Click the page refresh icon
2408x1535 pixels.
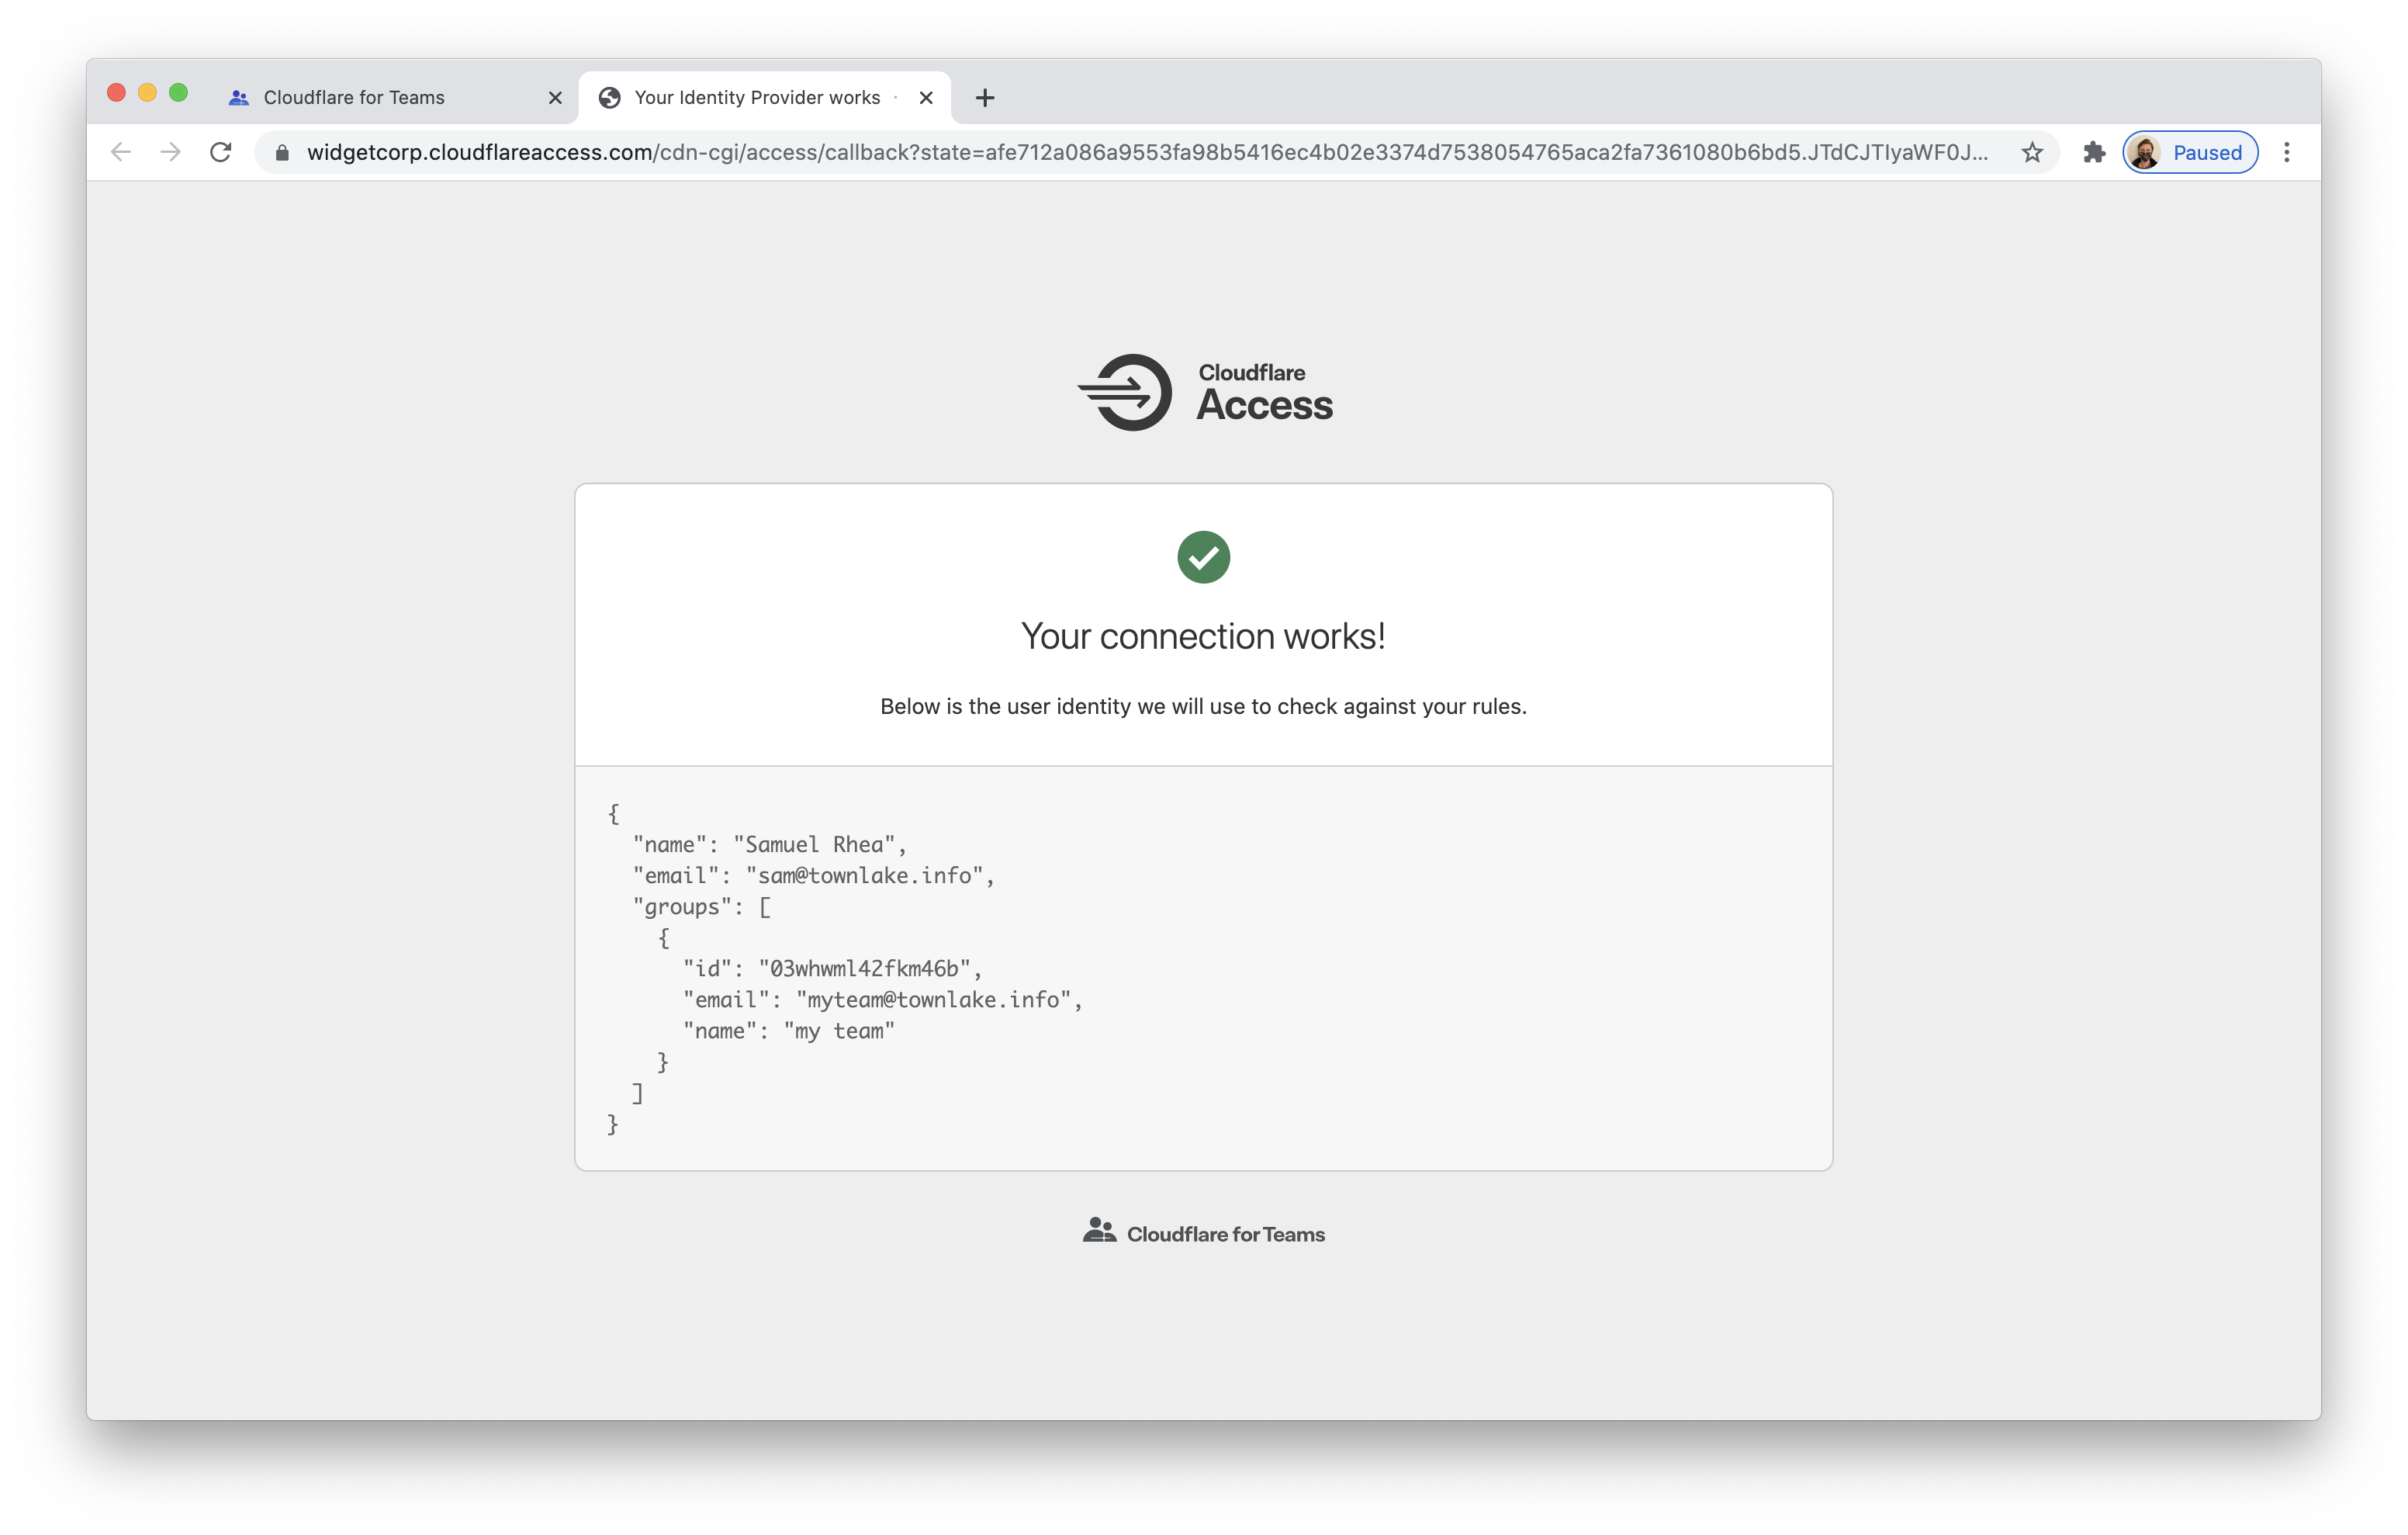(220, 153)
